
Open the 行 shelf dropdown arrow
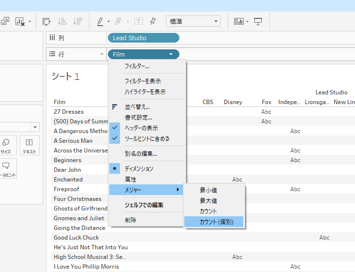(102, 54)
